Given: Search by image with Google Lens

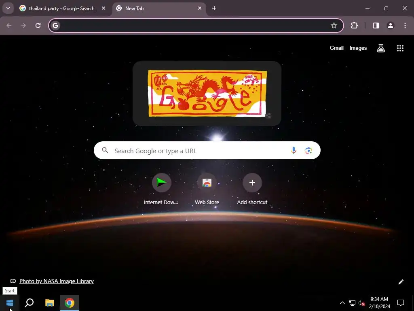Looking at the screenshot, I should coord(308,151).
